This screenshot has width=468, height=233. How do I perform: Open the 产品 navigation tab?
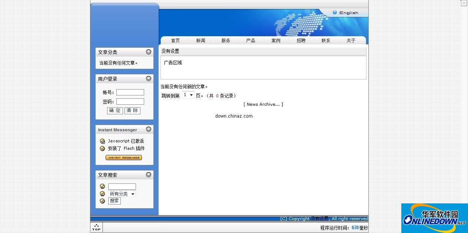[250, 41]
